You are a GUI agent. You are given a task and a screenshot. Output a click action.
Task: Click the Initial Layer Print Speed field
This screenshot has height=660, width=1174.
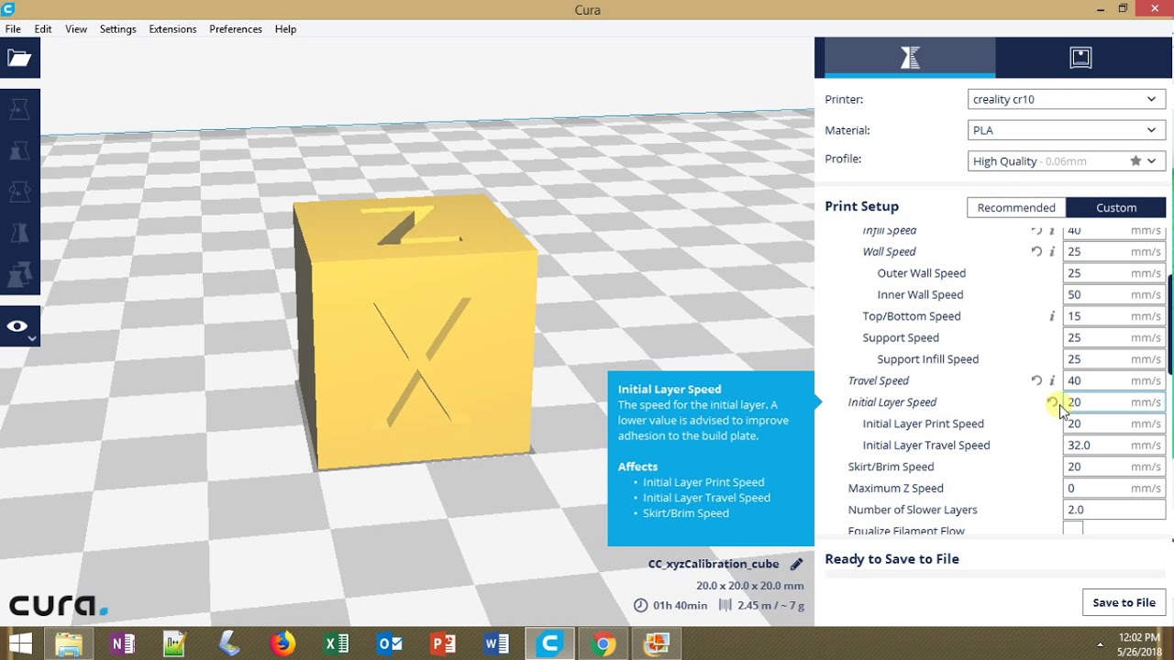tap(1114, 424)
